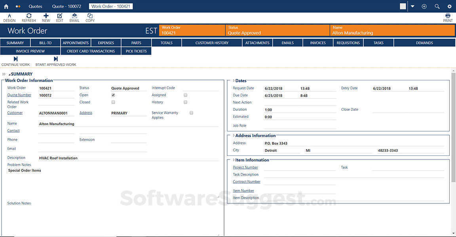Create a record with the NEW icon
The width and height of the screenshot is (456, 237).
pyautogui.click(x=46, y=17)
